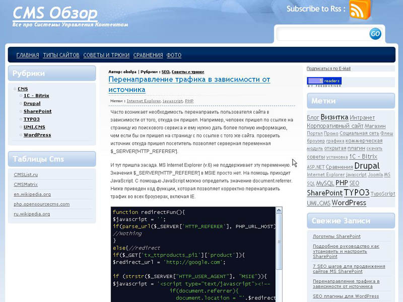Image resolution: width=403 pixels, height=302 pixels.
Task: Open recent post 7 SEO шагов
Action: [x=349, y=269]
